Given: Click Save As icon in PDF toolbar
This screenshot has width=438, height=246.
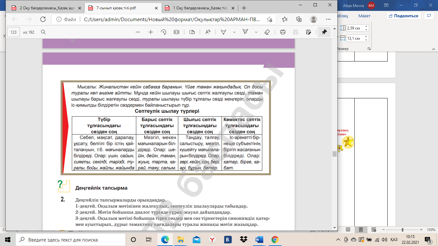Looking at the screenshot, I should pyautogui.click(x=308, y=32).
